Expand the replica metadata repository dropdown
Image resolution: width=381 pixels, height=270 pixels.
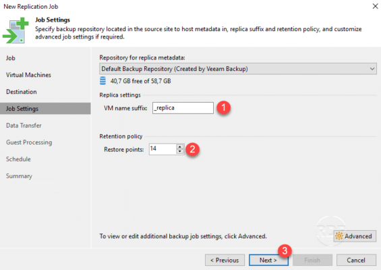click(x=238, y=69)
